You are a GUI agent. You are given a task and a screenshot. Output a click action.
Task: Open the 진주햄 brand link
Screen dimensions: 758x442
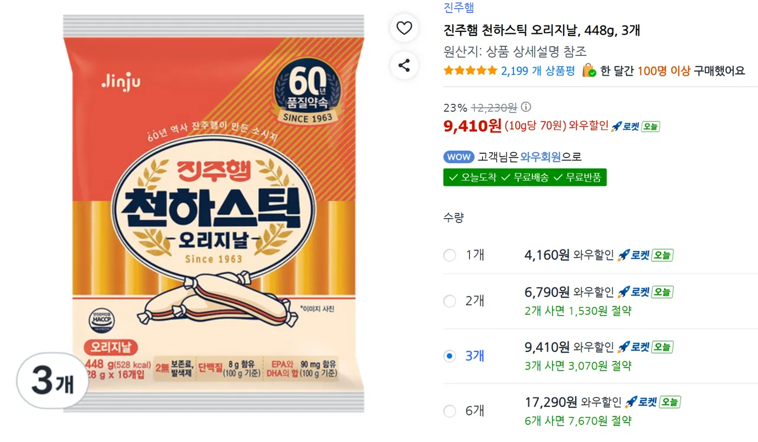pyautogui.click(x=458, y=8)
